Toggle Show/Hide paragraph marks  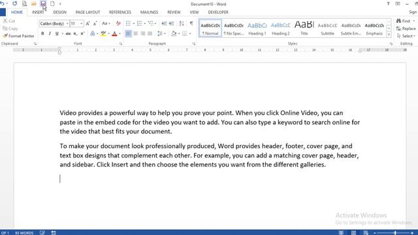(x=191, y=23)
